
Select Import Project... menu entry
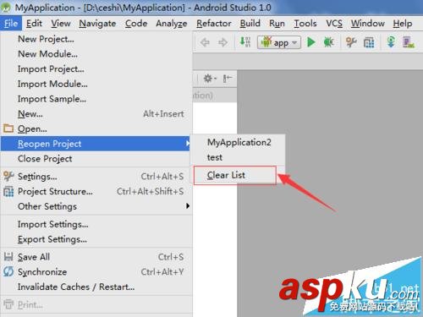point(96,68)
